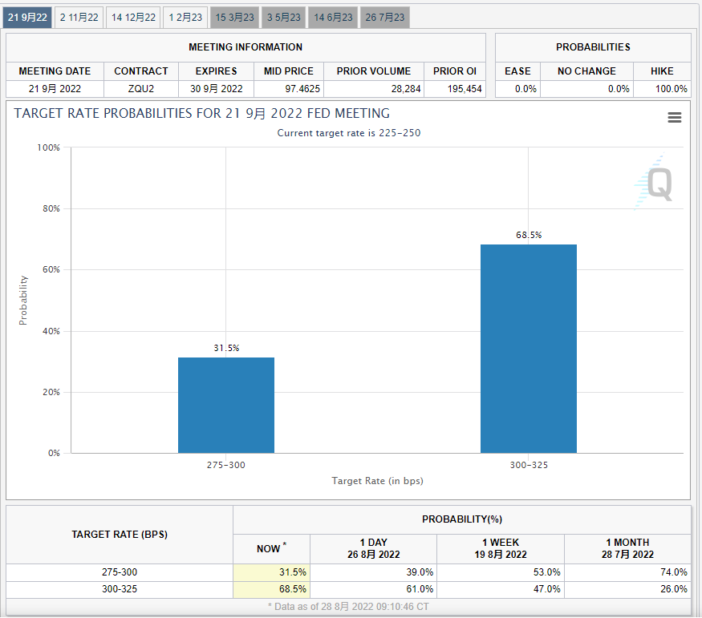Click the 275-300 target rate row label
The width and height of the screenshot is (702, 618).
(120, 572)
